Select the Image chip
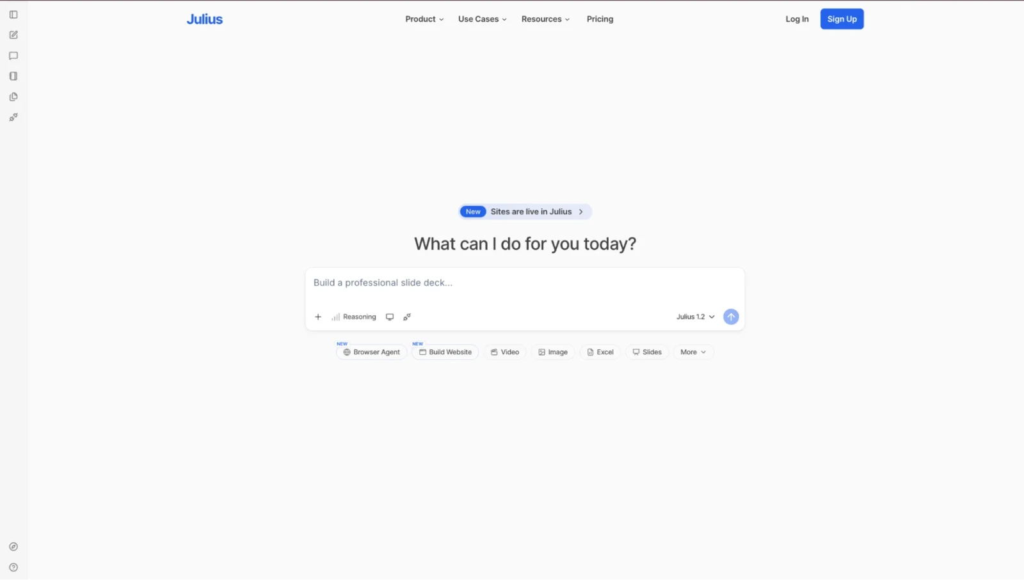 pyautogui.click(x=553, y=352)
